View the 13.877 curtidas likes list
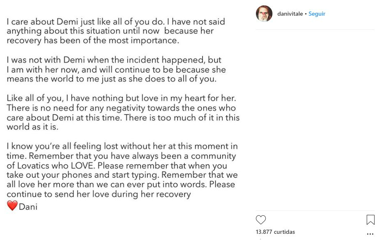Screen dimensions: 382x240 coord(275,232)
